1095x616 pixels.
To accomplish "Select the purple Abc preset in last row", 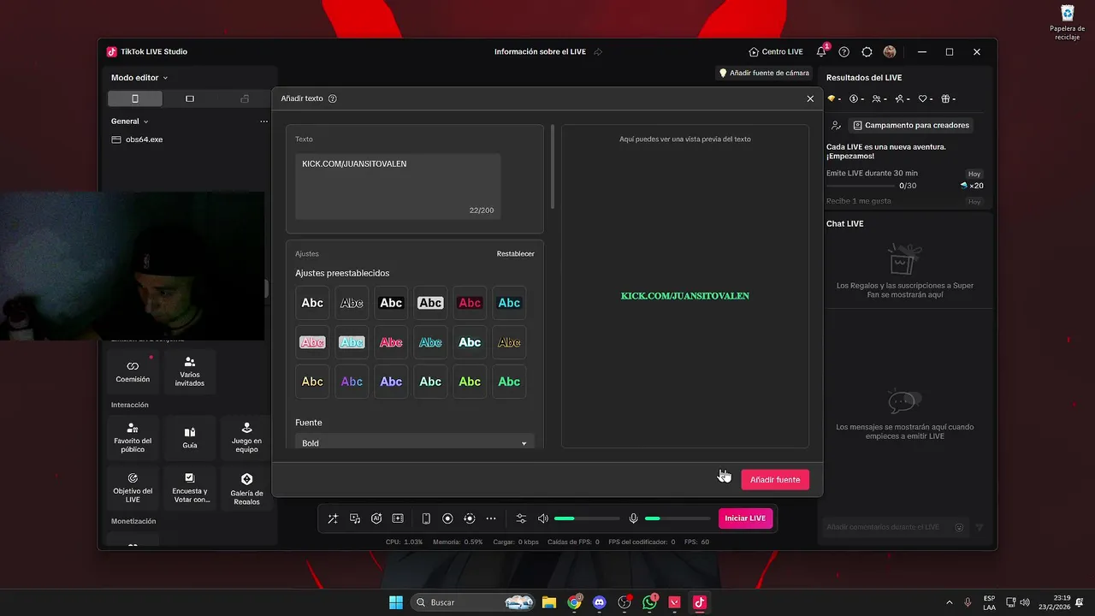I will coord(352,382).
